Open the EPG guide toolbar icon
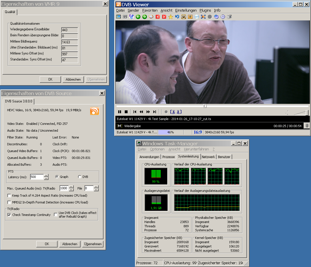The image size is (311, 267). tap(132, 17)
